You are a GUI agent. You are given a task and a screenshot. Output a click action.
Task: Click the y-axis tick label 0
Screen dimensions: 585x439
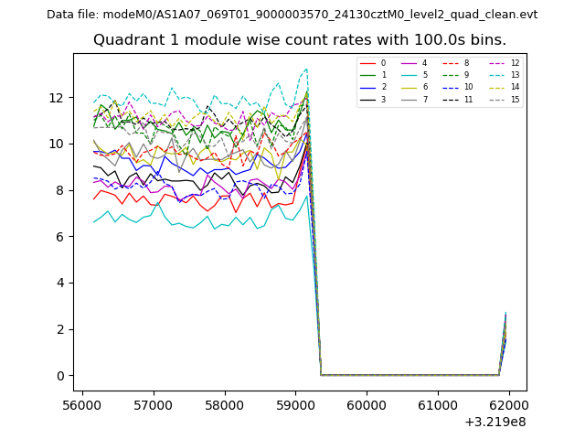point(59,376)
